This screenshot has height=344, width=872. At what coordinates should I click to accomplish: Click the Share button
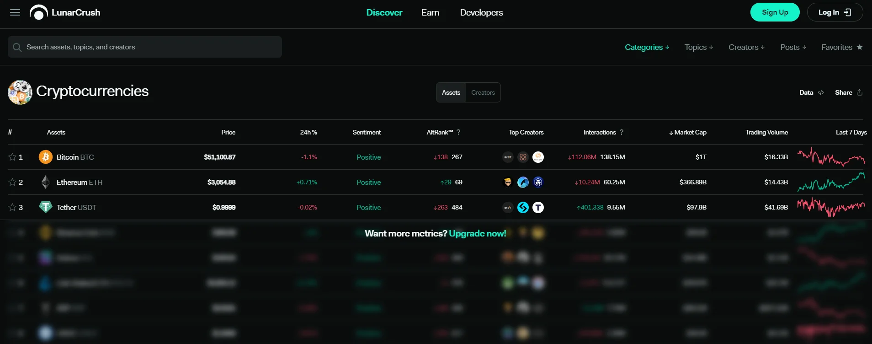click(849, 92)
